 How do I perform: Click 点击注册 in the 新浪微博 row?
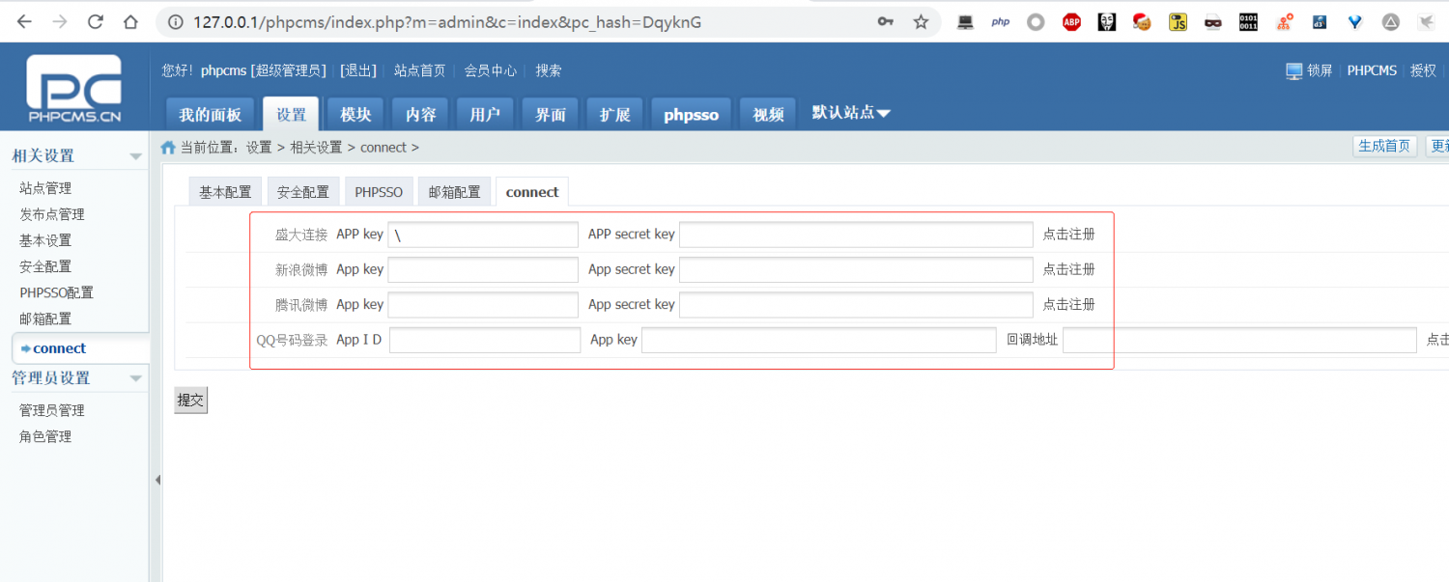pos(1068,269)
